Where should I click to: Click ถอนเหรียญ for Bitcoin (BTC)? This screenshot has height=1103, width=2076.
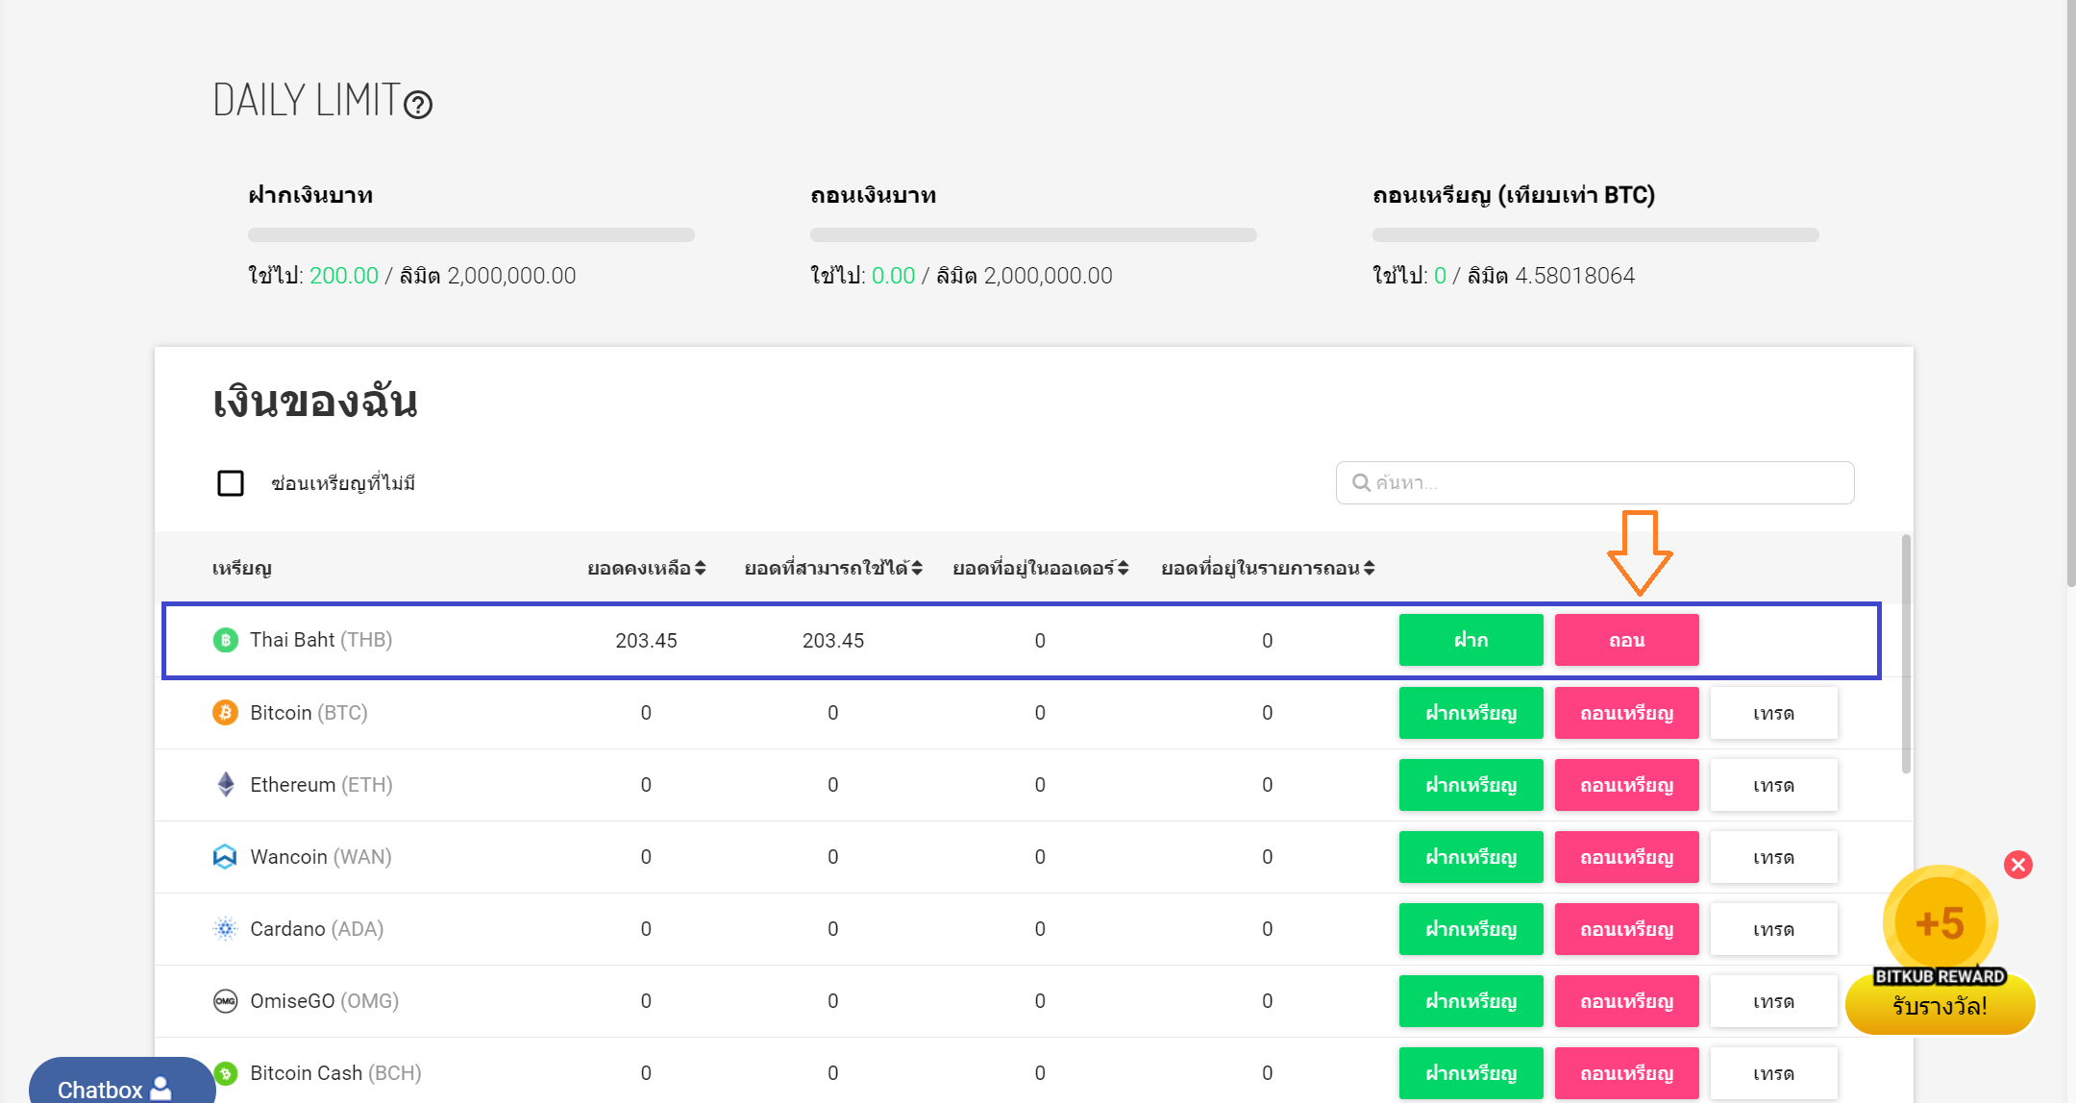point(1626,713)
